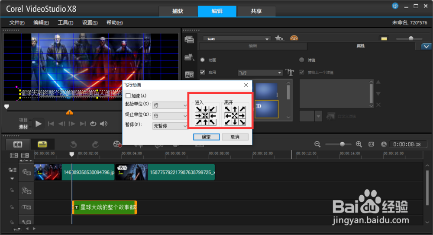This screenshot has width=433, height=235.
Task: Click the zoom in magnifier on timeline
Action: pos(359,144)
